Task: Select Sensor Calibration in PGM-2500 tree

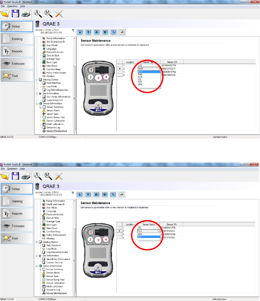Action: coord(56,121)
